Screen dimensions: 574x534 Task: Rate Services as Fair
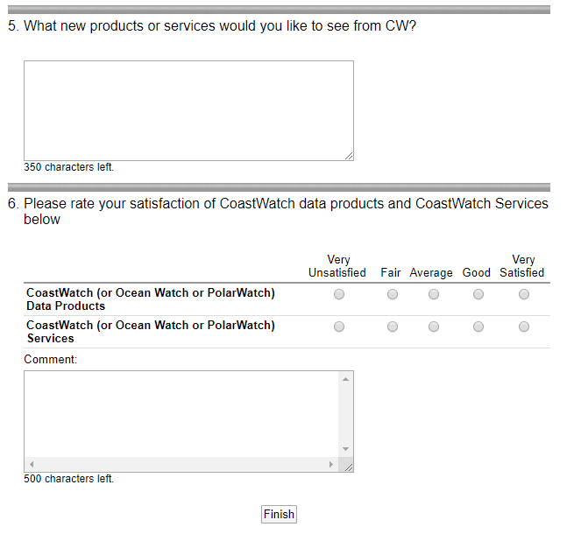393,327
